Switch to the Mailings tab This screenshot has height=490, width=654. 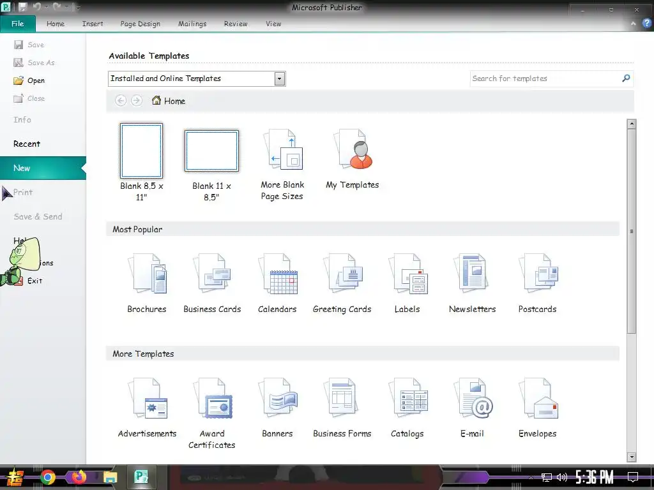(192, 24)
